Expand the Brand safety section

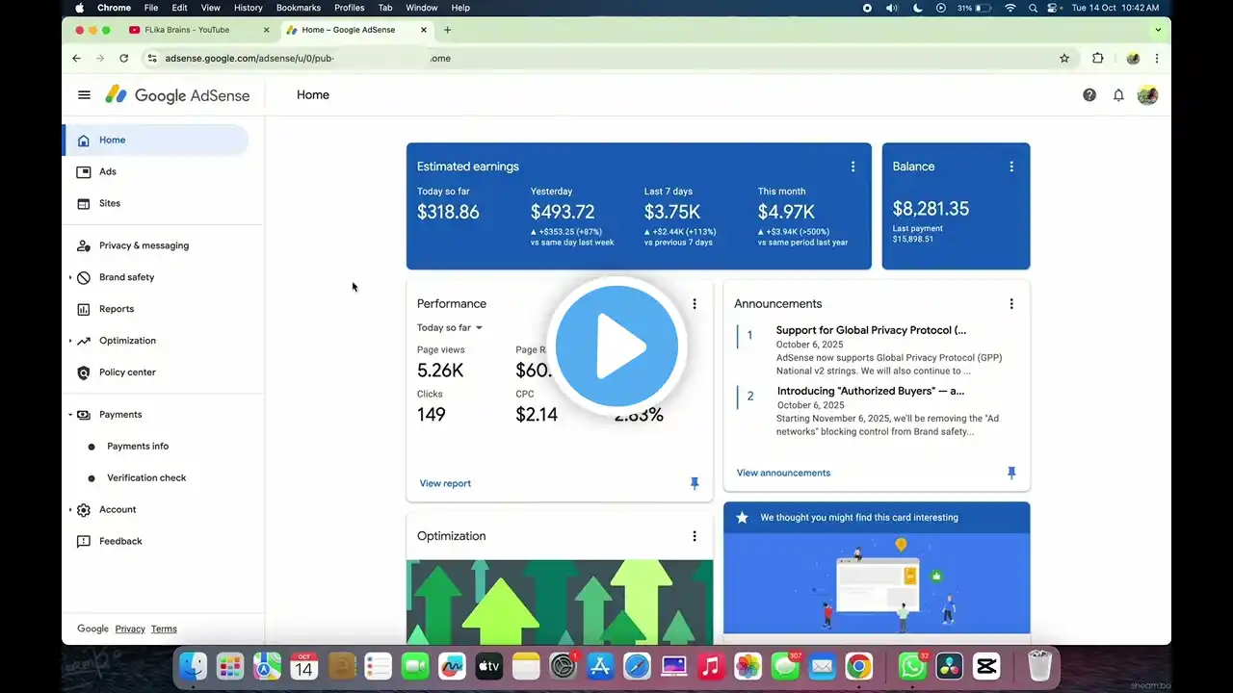[x=70, y=277]
